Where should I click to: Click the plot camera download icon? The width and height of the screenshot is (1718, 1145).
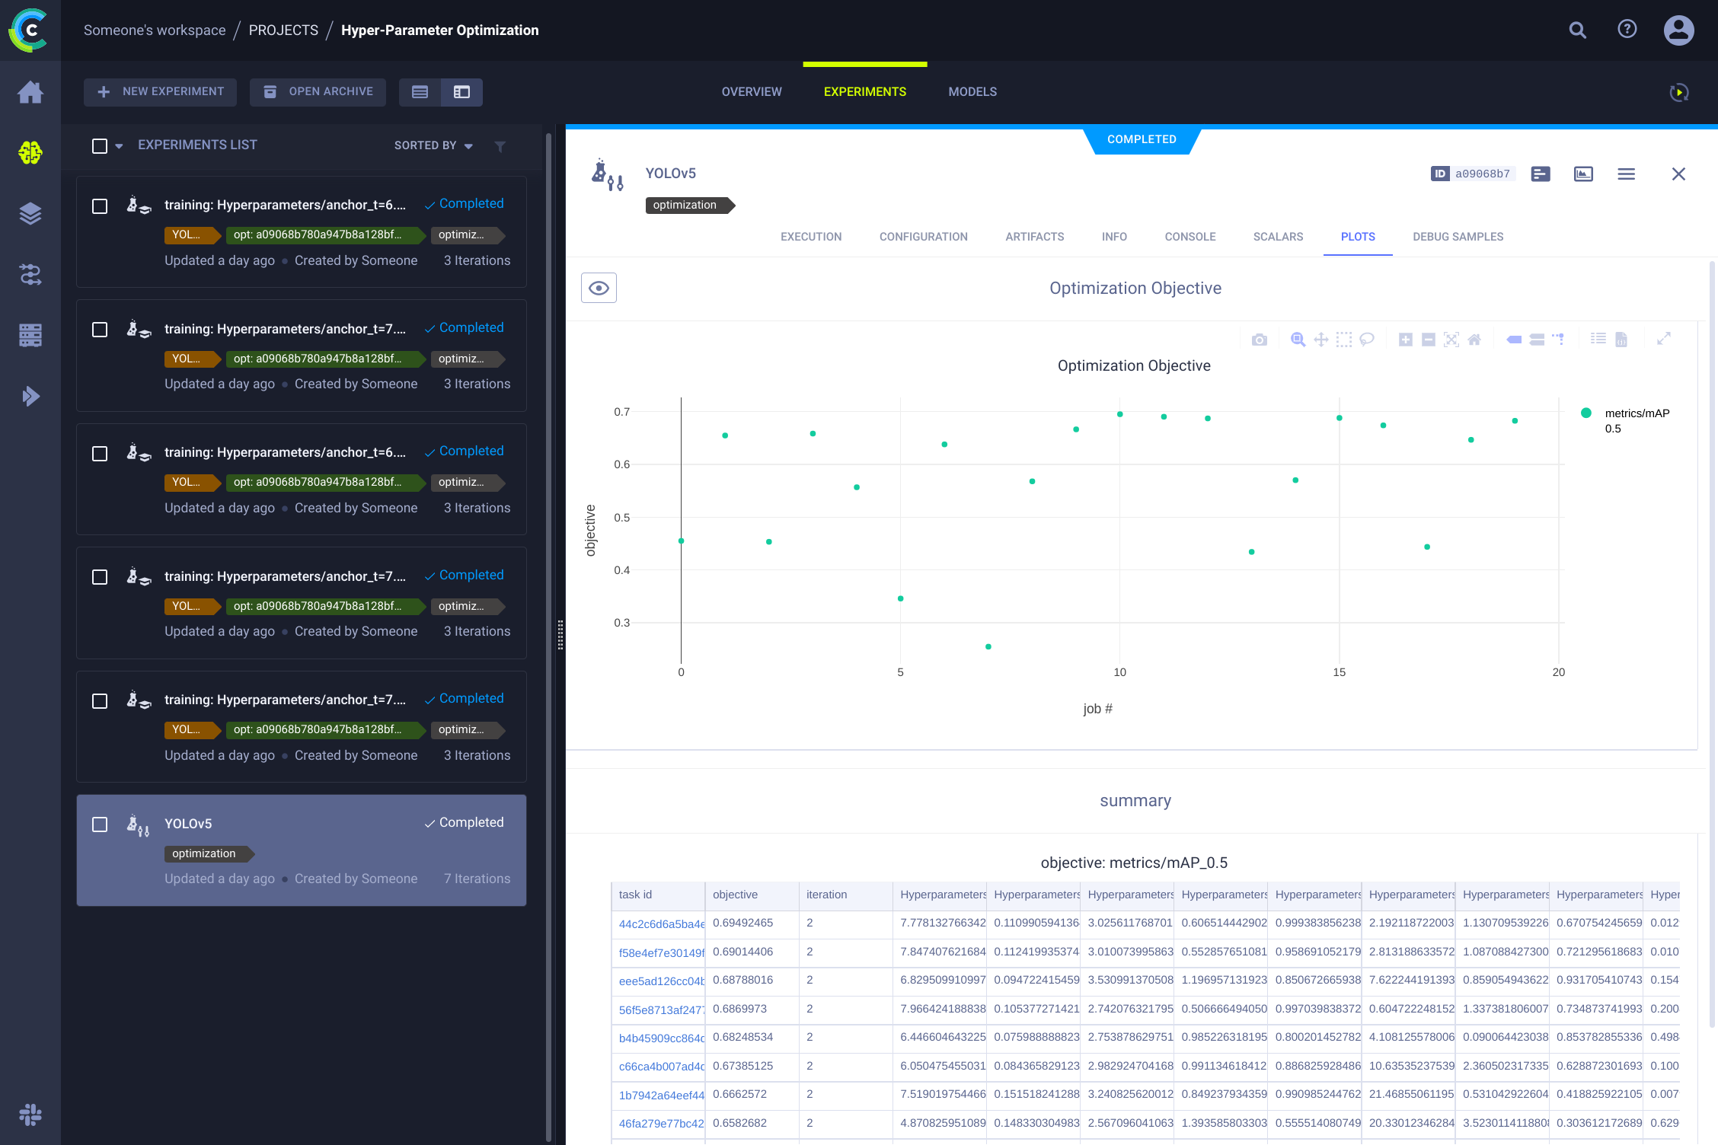coord(1260,340)
